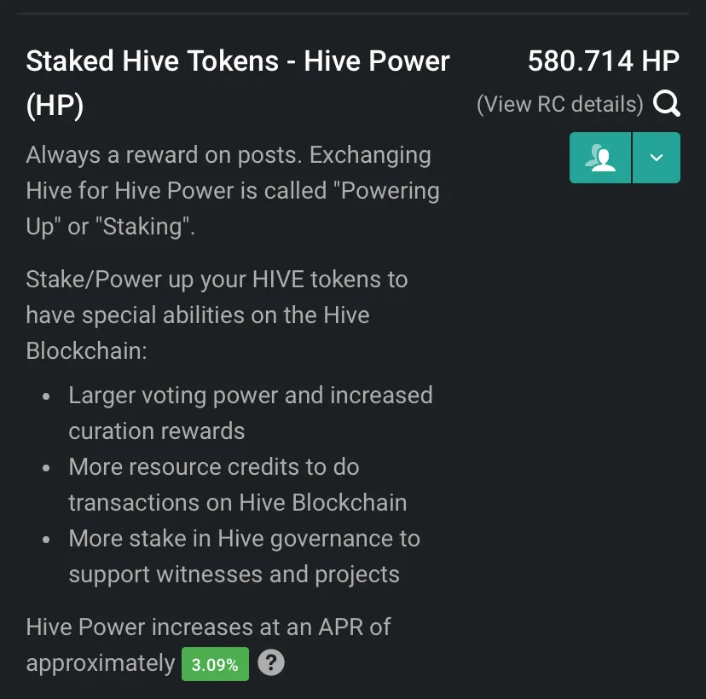Click "have special abilities on the Hive" line
Screen dimensions: 706x699
coord(198,315)
